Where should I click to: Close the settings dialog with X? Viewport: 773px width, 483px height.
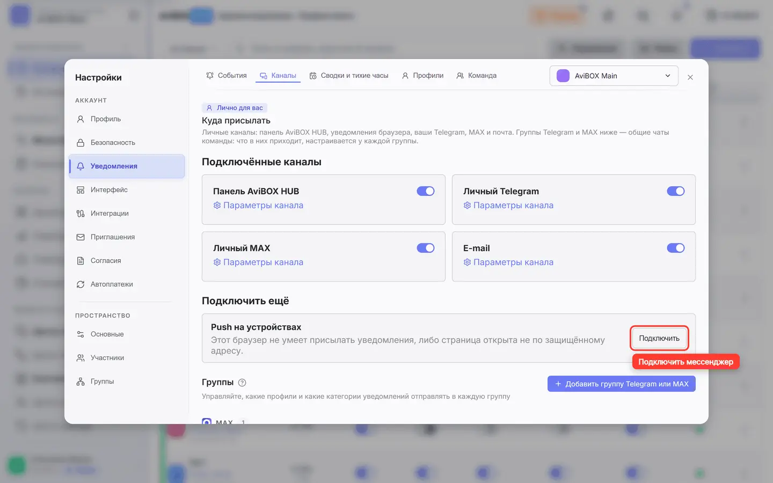(690, 77)
